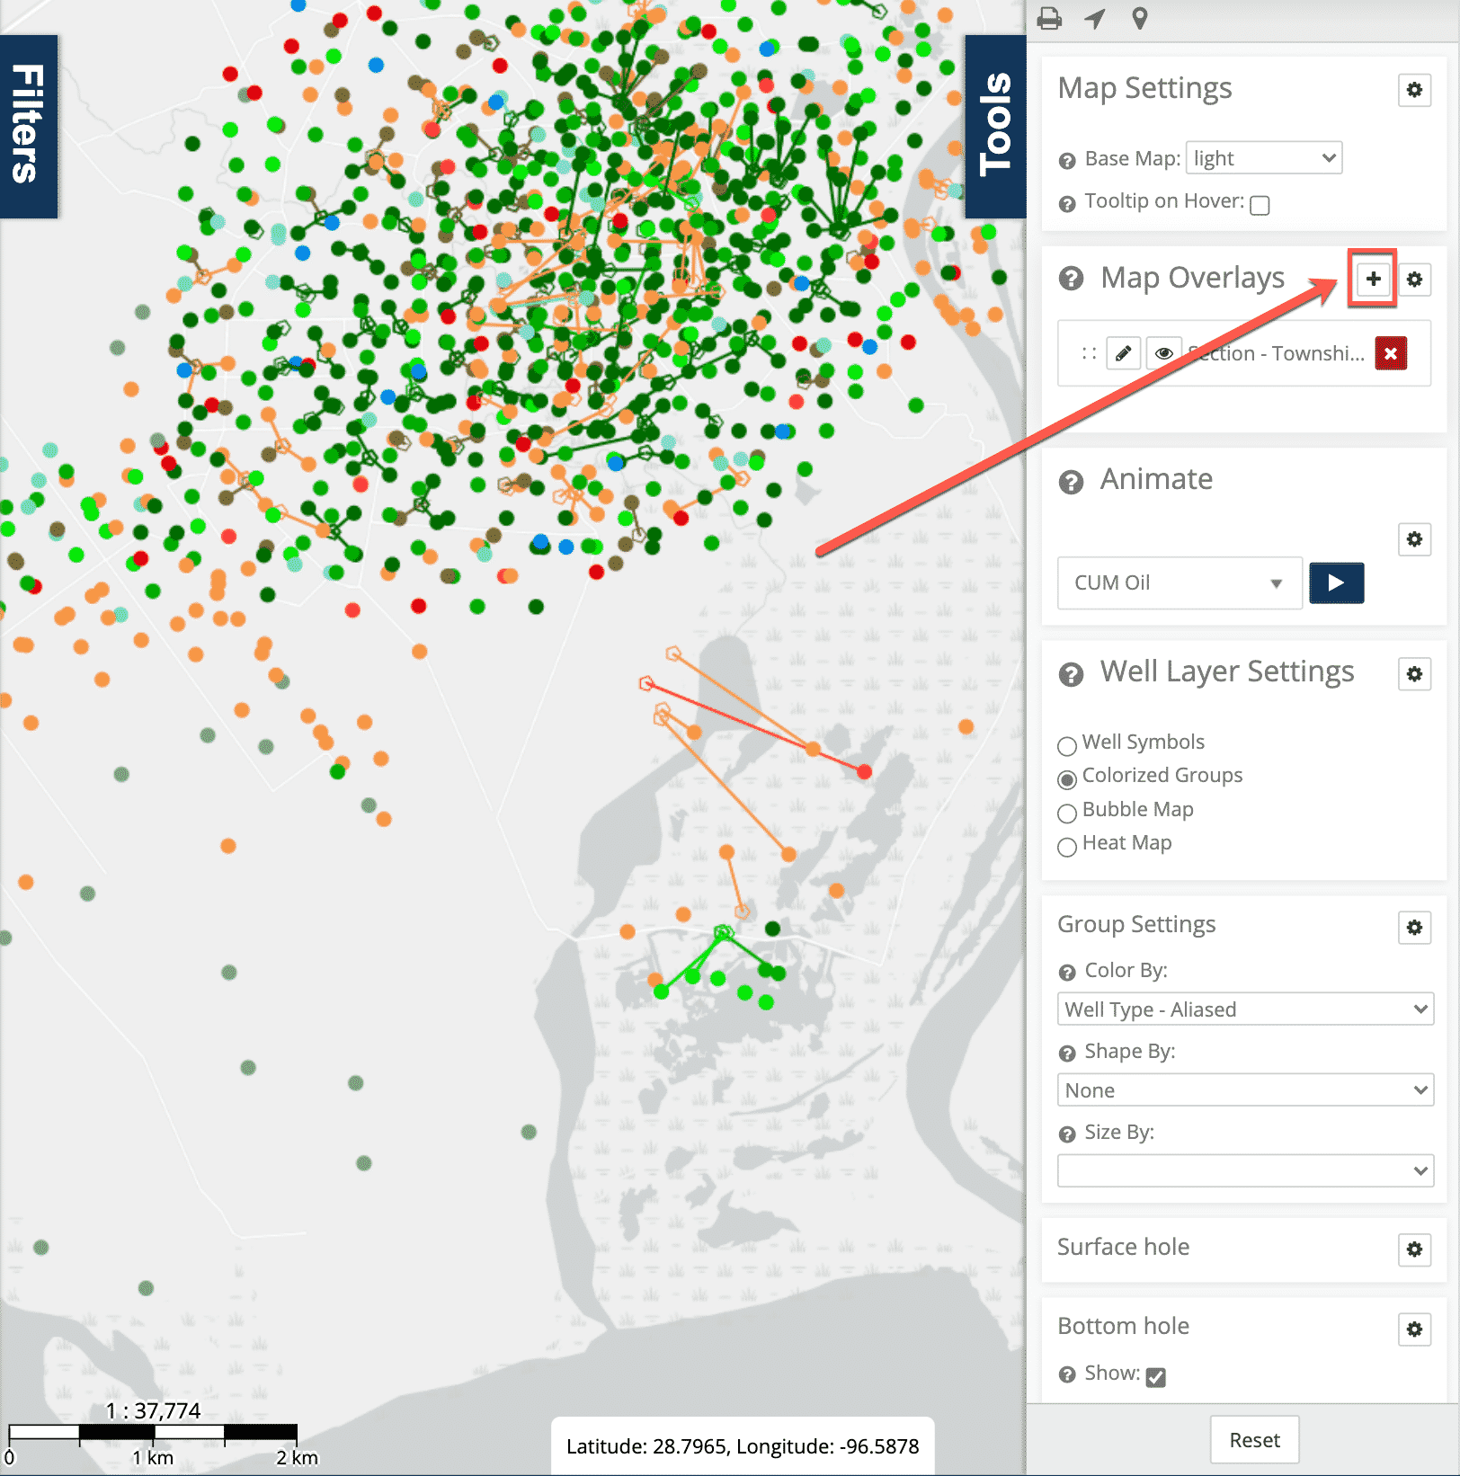
Task: Open the Animate settings gear icon
Action: click(1414, 539)
